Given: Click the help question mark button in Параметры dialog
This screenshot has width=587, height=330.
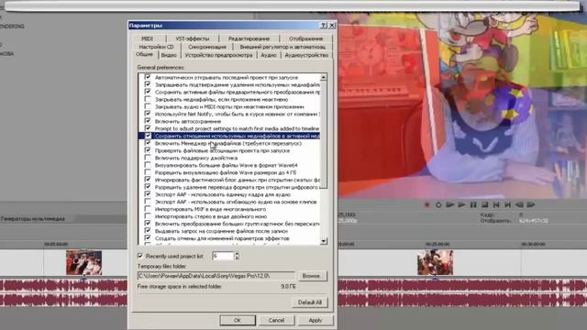Looking at the screenshot, I should pos(324,26).
